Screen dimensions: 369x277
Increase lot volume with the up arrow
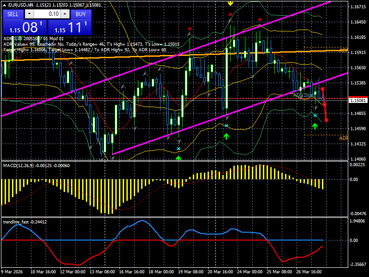point(65,14)
